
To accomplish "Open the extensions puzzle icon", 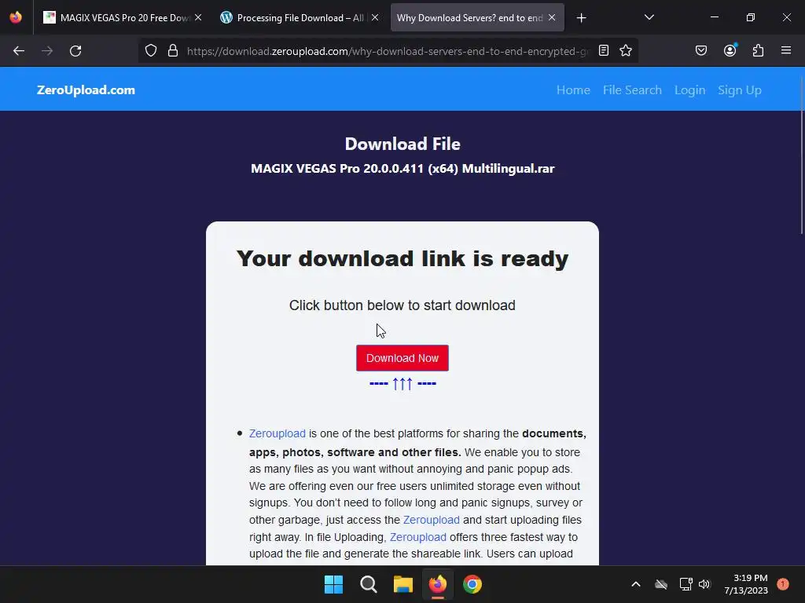I will 758,51.
